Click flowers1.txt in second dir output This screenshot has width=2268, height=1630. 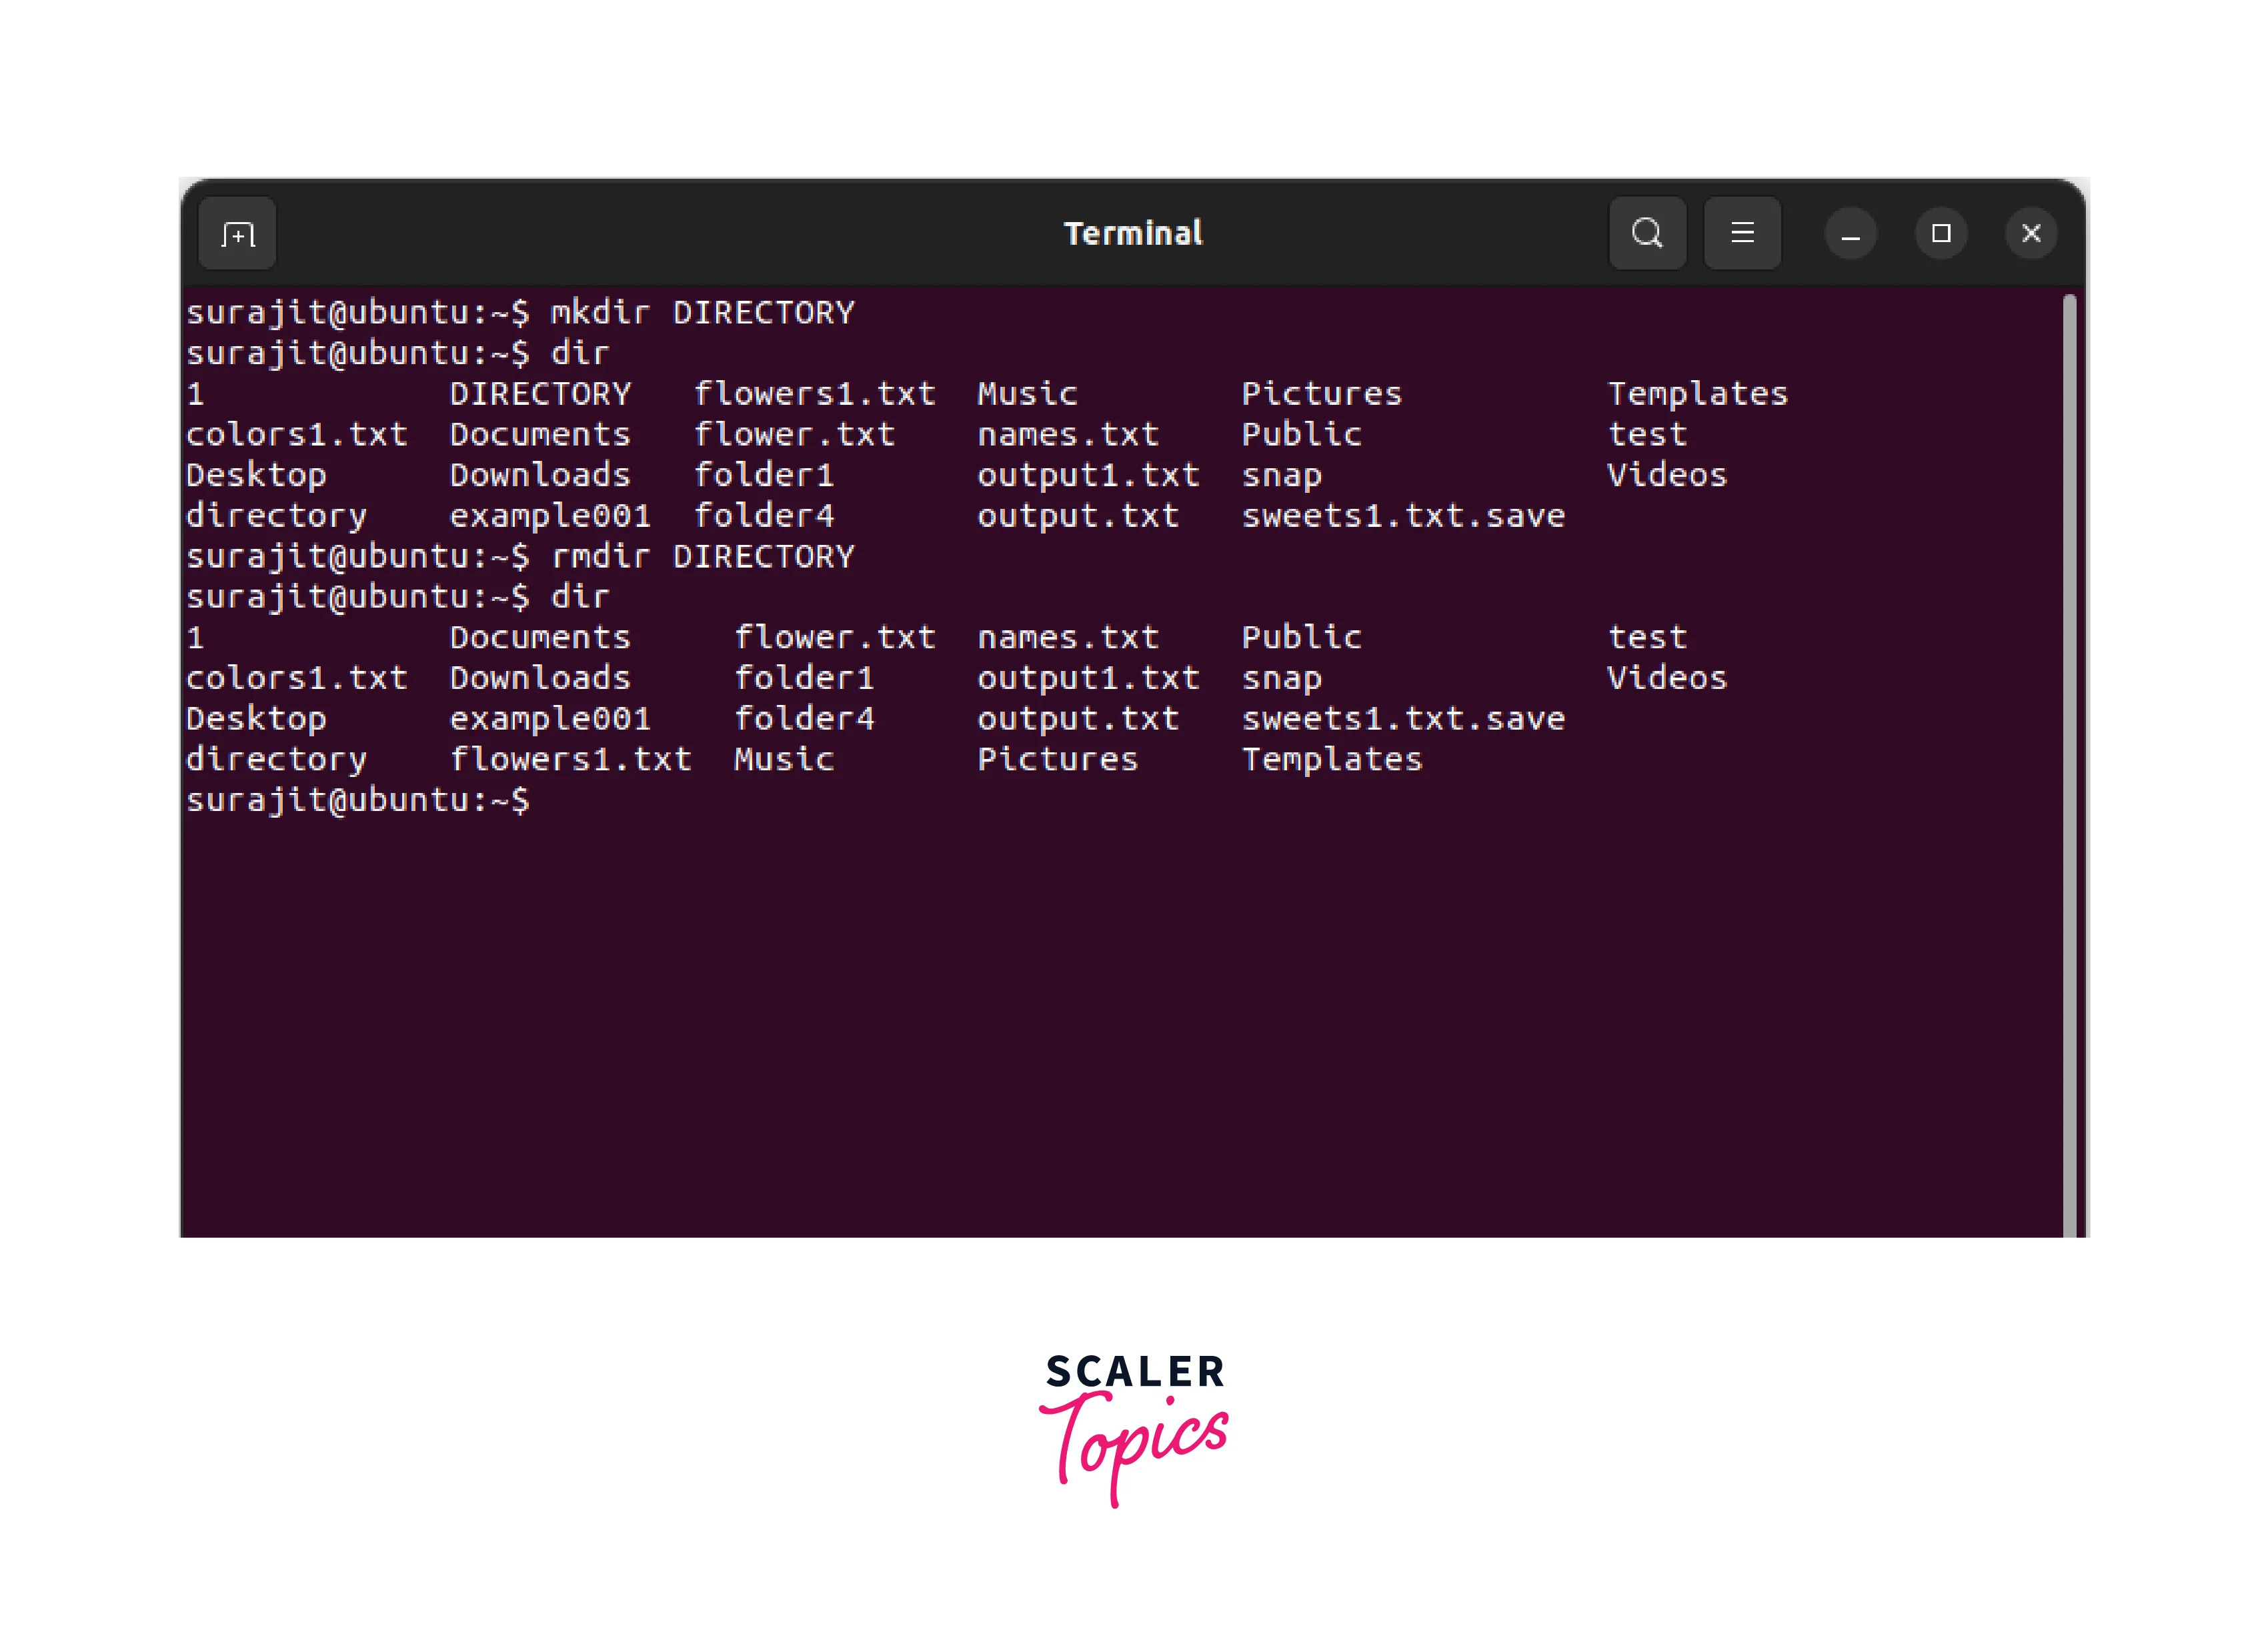pyautogui.click(x=570, y=759)
